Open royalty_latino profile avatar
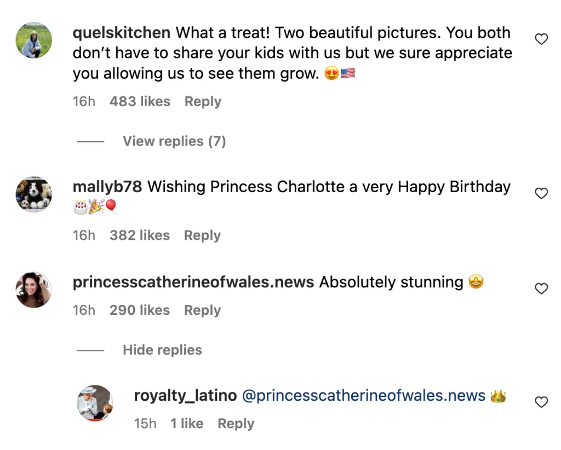 [x=95, y=403]
